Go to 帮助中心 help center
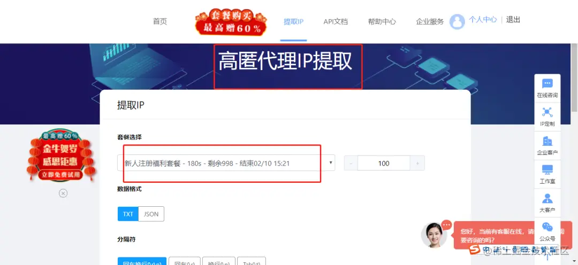578x265 pixels. click(382, 21)
